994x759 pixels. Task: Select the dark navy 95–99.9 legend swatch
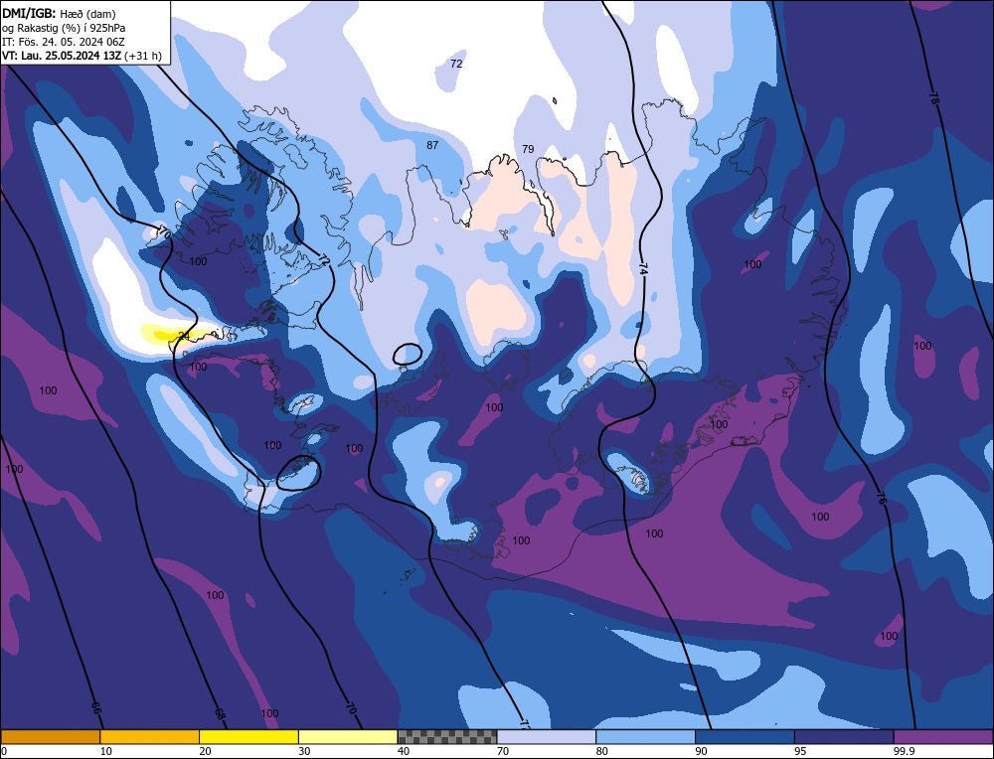pos(844,737)
